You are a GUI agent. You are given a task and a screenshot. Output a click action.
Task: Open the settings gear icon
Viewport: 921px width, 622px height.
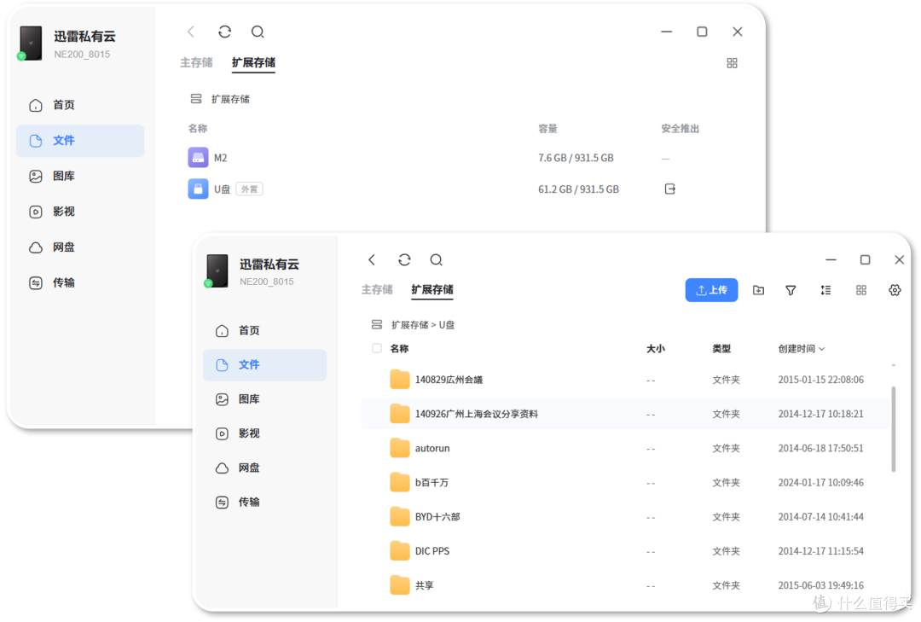(x=895, y=290)
